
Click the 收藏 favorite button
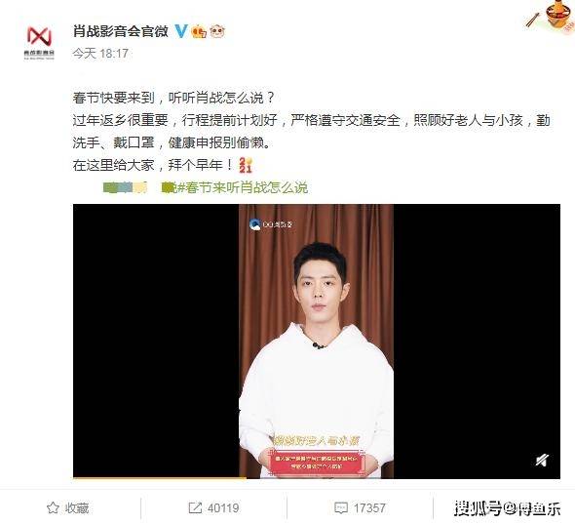pyautogui.click(x=67, y=508)
